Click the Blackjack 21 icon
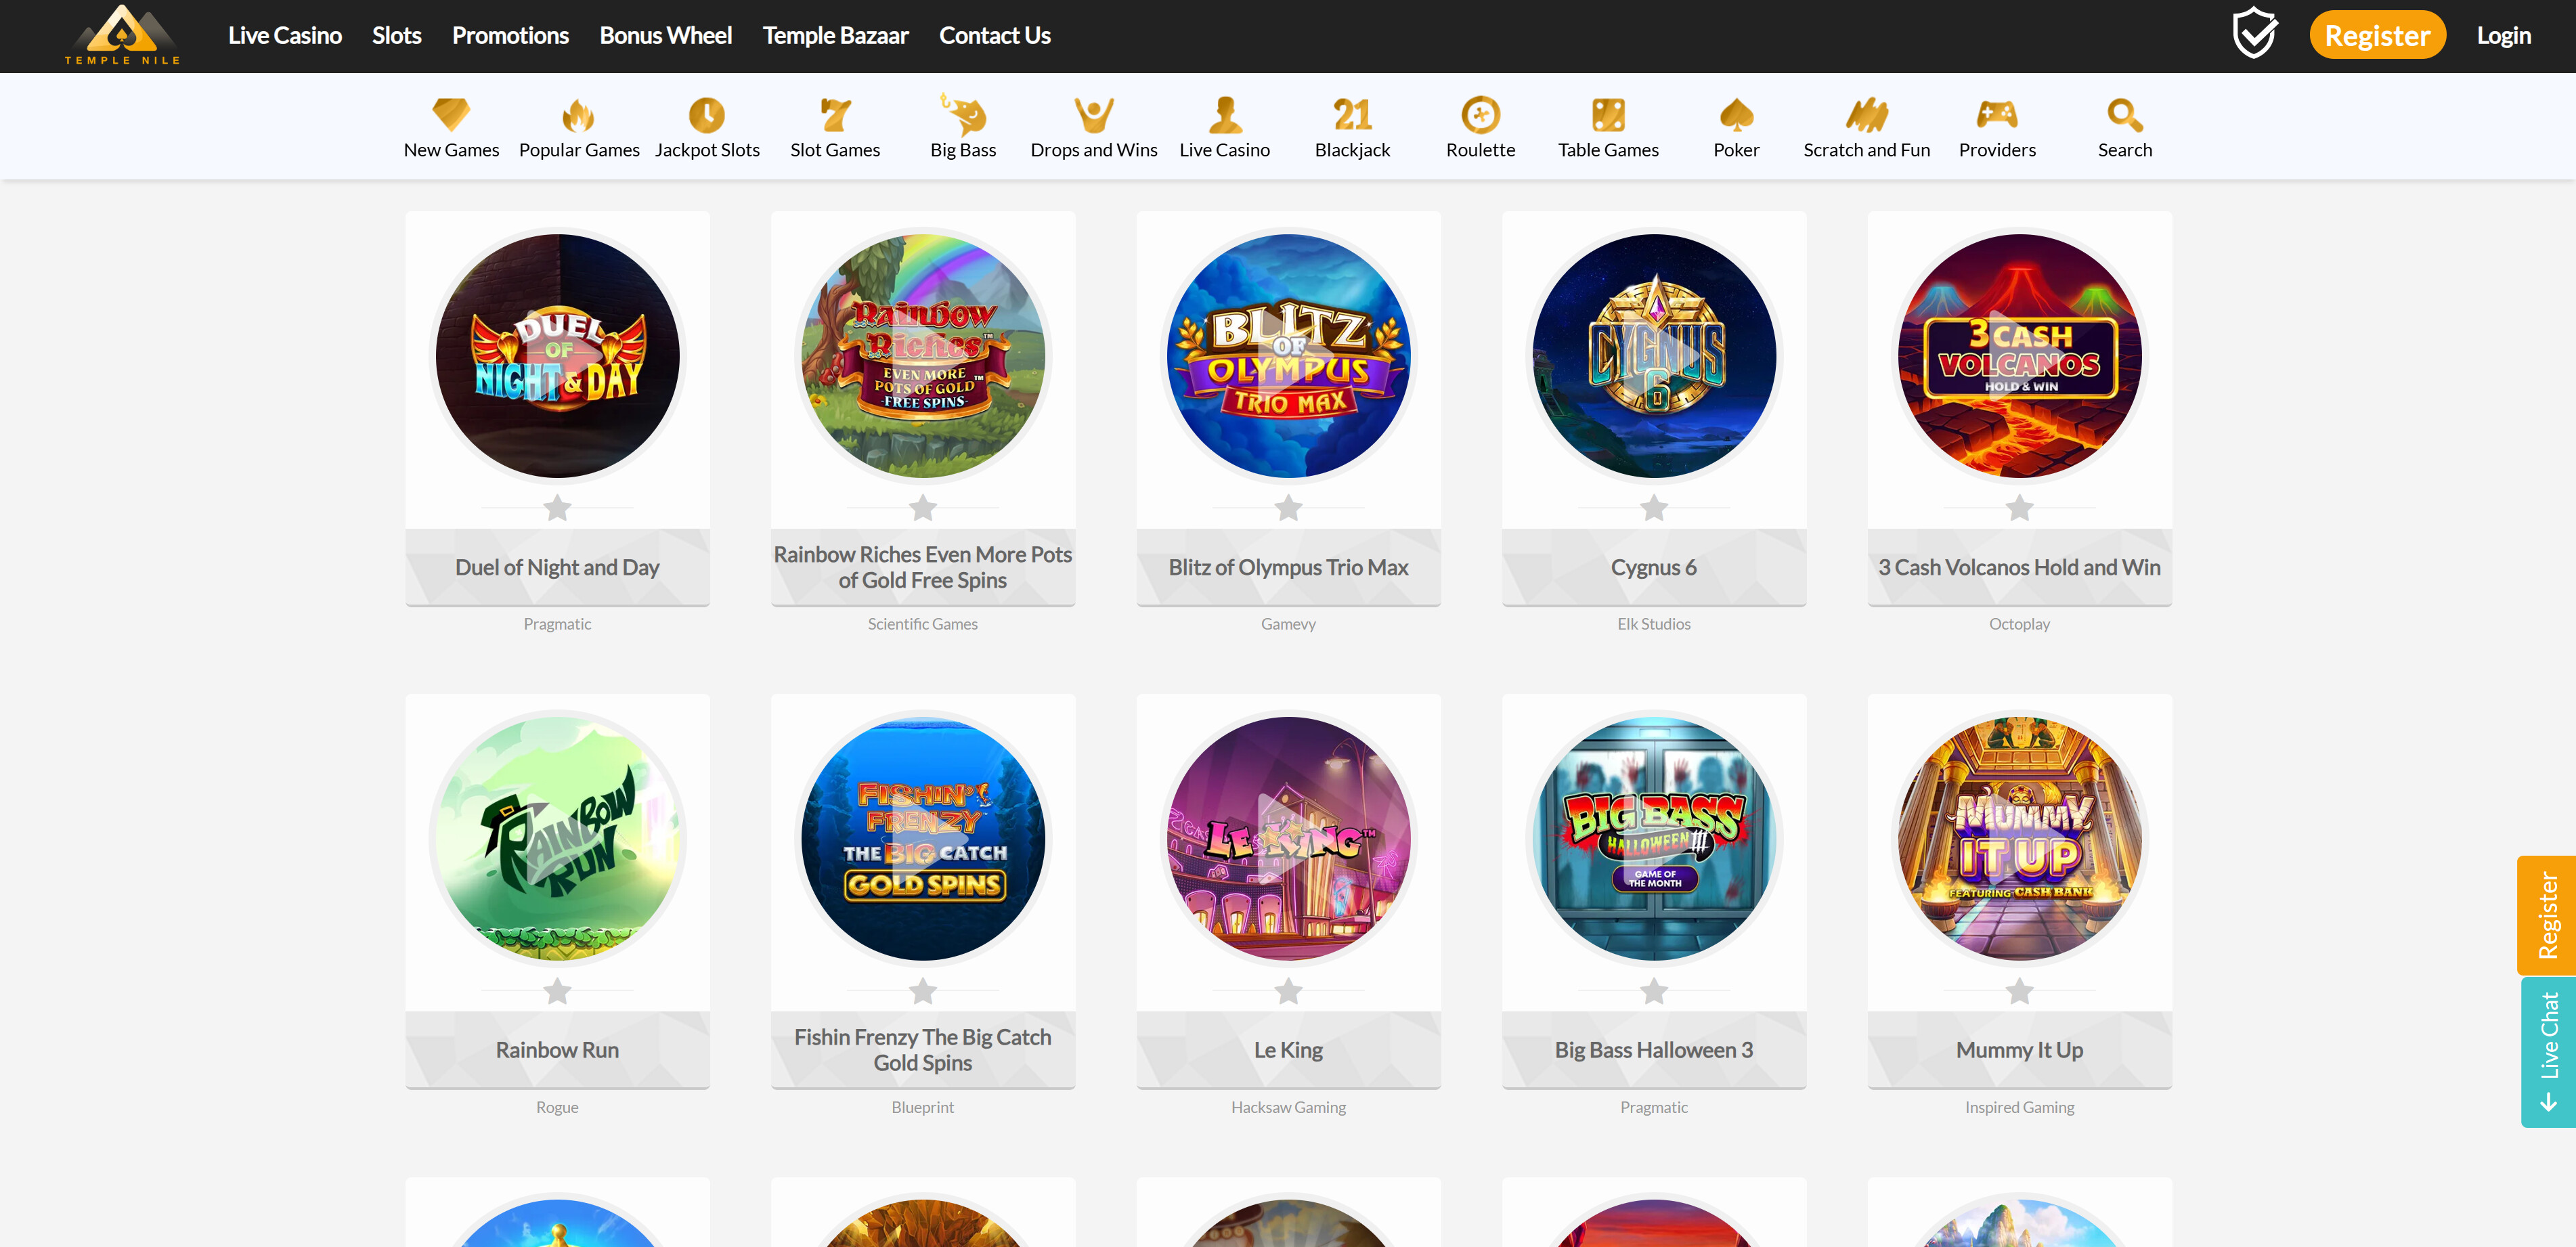Image resolution: width=2576 pixels, height=1247 pixels. click(1352, 115)
